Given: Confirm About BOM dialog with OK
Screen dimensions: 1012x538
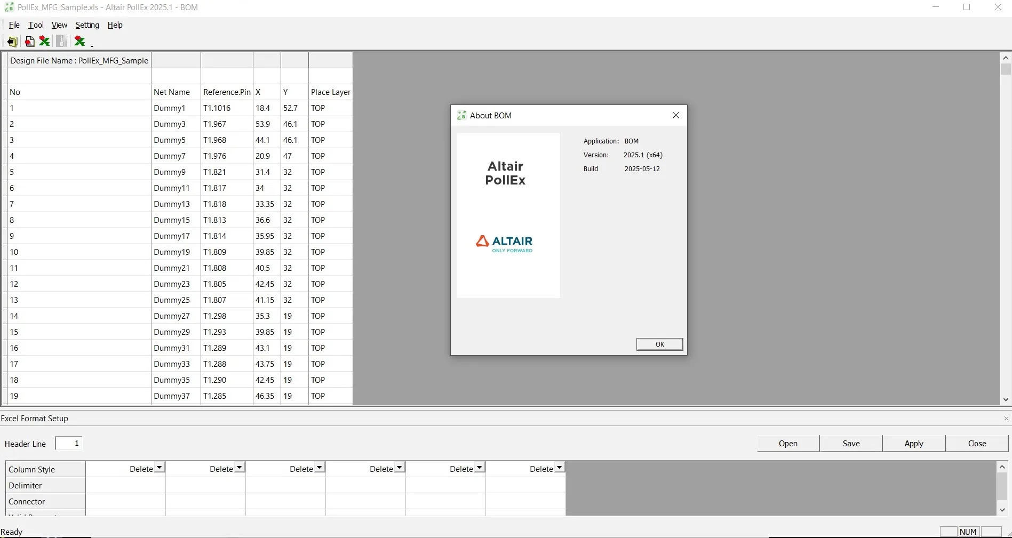Looking at the screenshot, I should point(659,344).
